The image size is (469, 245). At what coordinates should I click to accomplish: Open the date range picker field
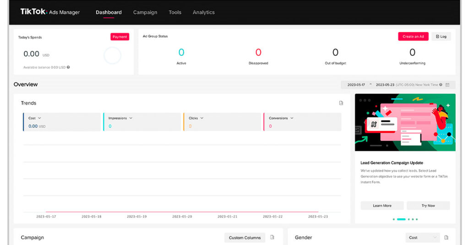(398, 85)
